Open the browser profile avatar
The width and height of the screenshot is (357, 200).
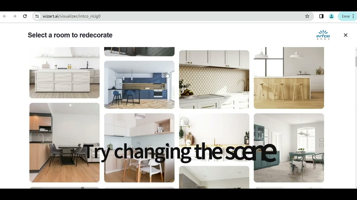click(x=331, y=16)
